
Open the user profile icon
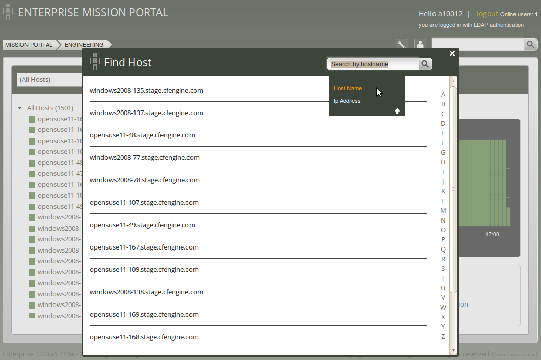pos(420,44)
